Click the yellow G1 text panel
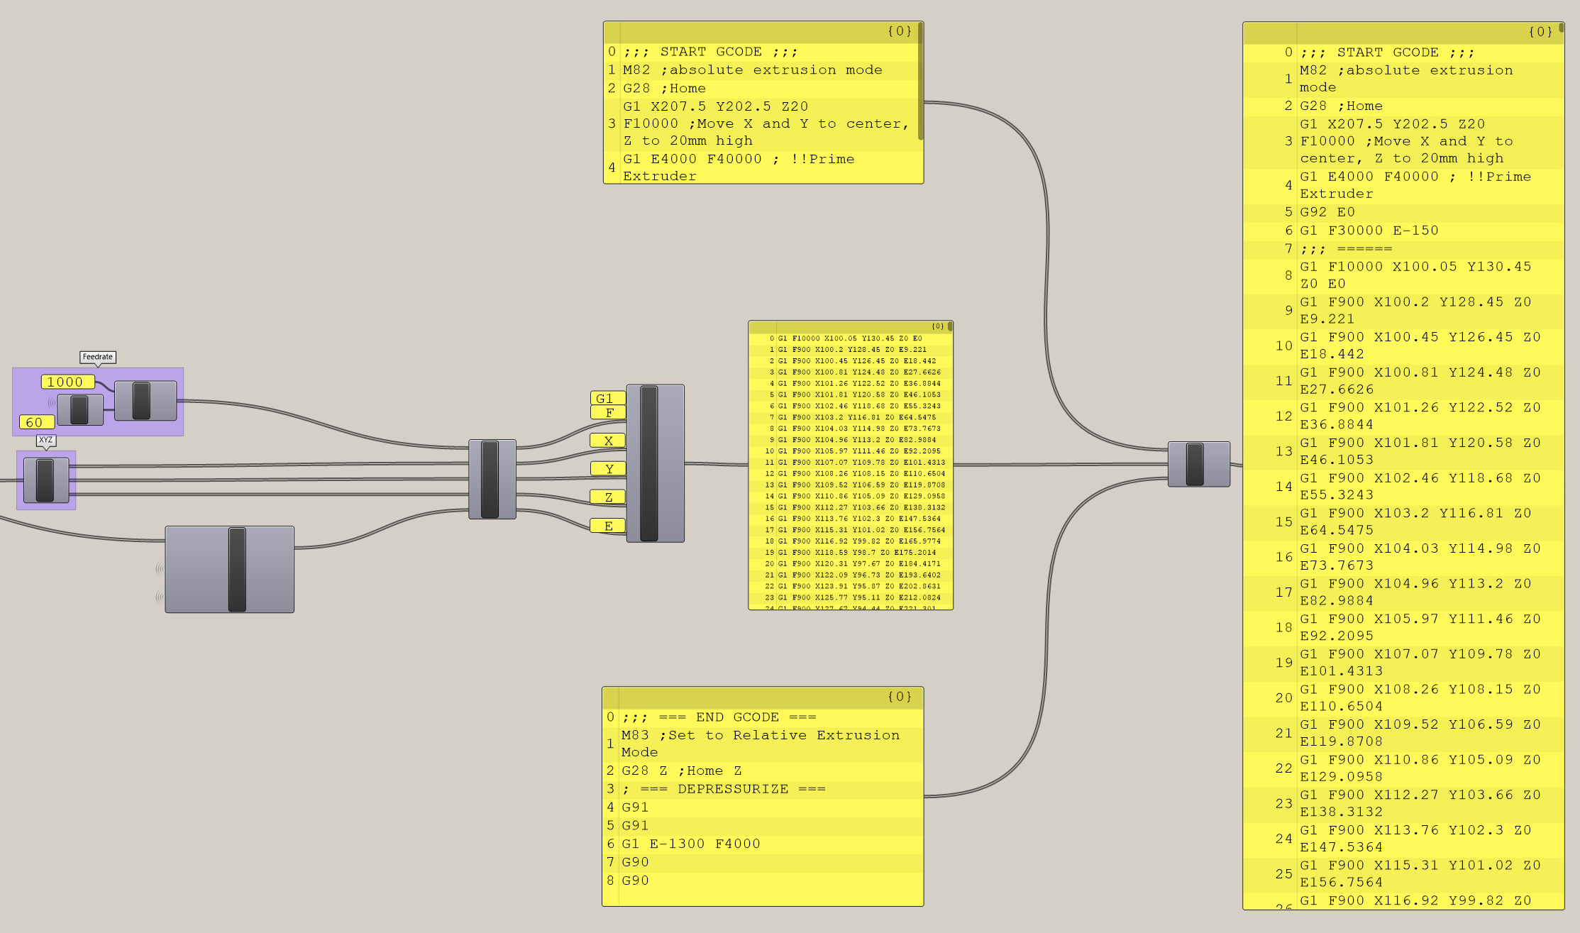 coord(607,398)
